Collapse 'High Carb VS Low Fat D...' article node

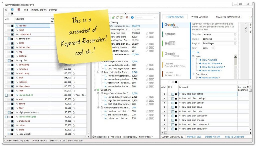98,93
